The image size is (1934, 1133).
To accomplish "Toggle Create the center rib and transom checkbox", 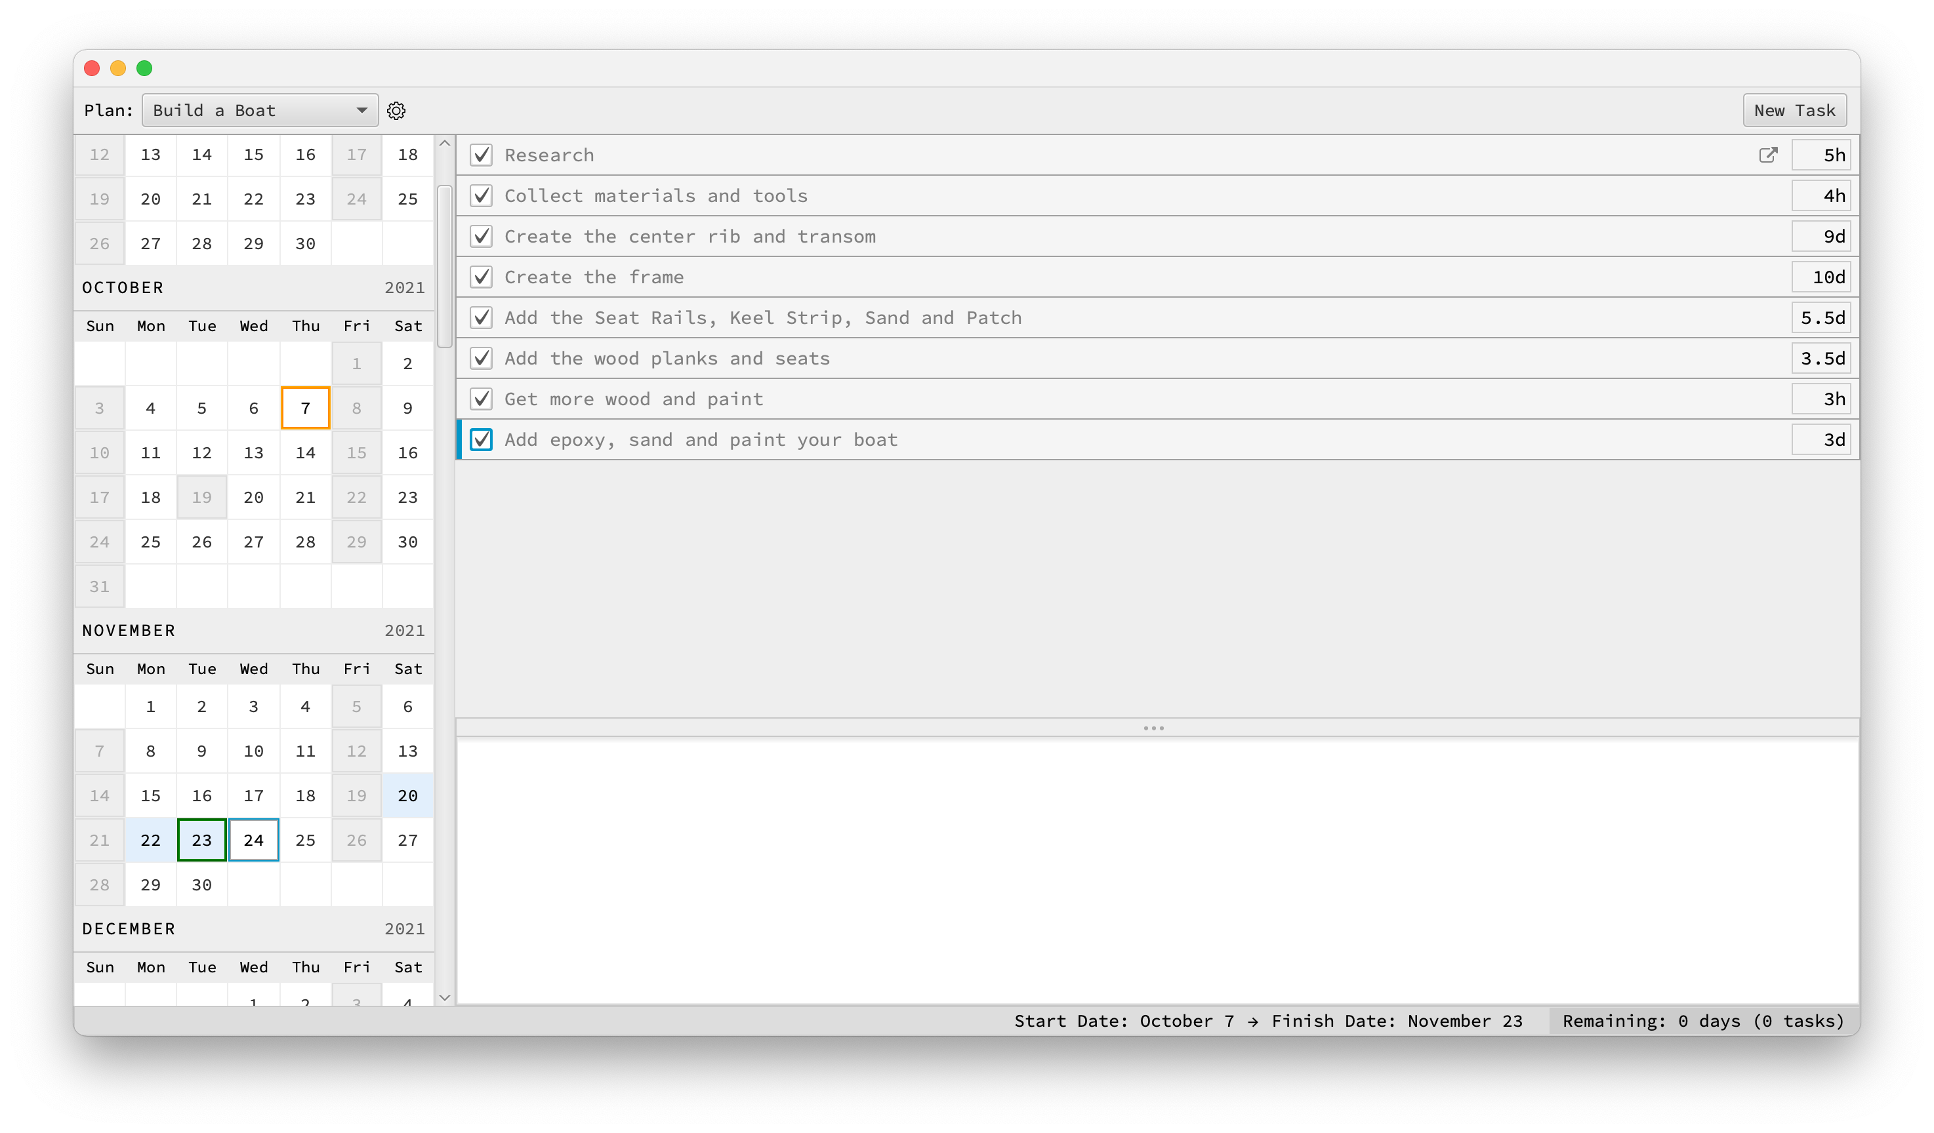I will point(481,236).
